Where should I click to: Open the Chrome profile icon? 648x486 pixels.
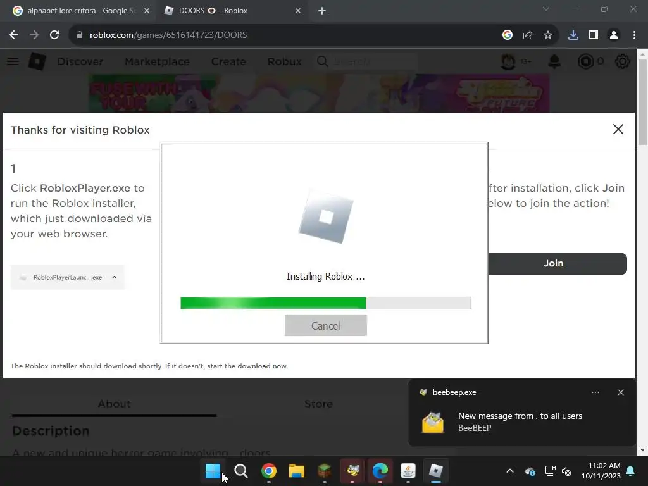[614, 35]
